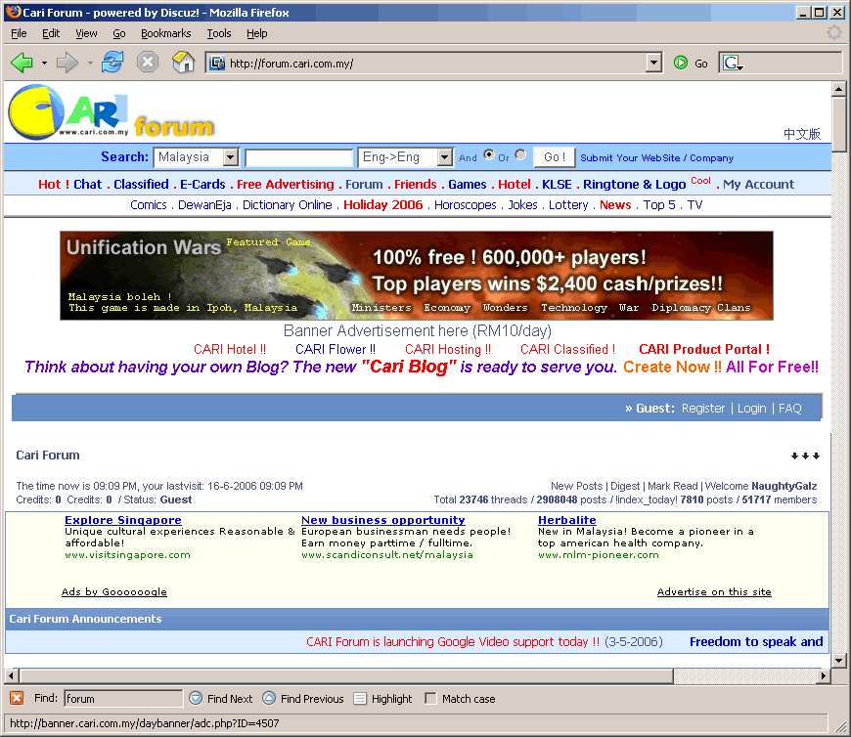Close the Find bar with red X
Viewport: 851px width, 737px height.
click(x=17, y=699)
